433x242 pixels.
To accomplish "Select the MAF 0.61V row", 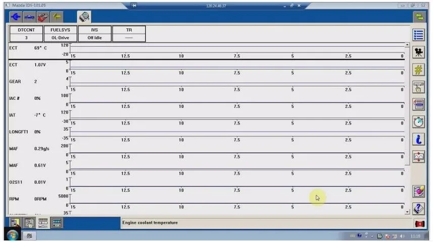I will pos(207,168).
